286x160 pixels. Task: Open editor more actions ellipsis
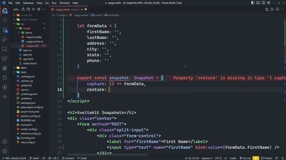(282, 9)
